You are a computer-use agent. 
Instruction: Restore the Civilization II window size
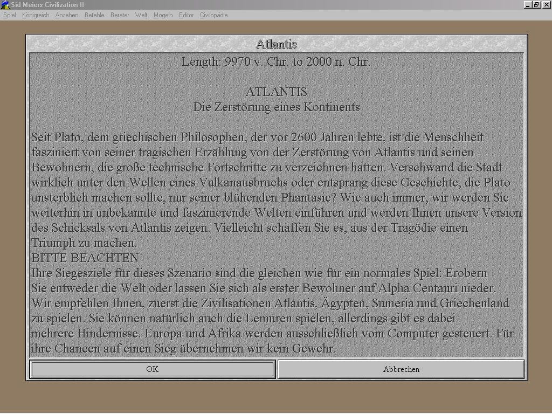(536, 4)
